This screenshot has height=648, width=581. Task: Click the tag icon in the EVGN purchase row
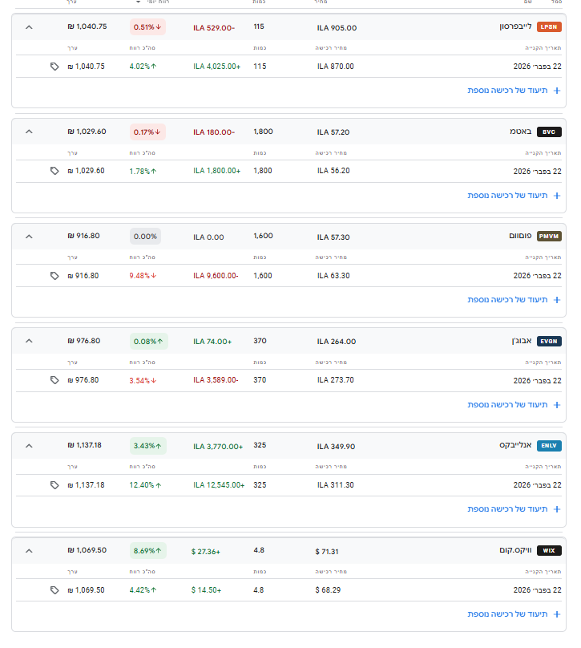coord(54,380)
